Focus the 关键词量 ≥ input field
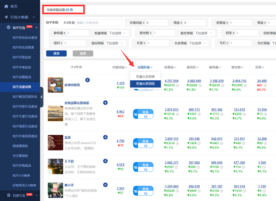 157,23
